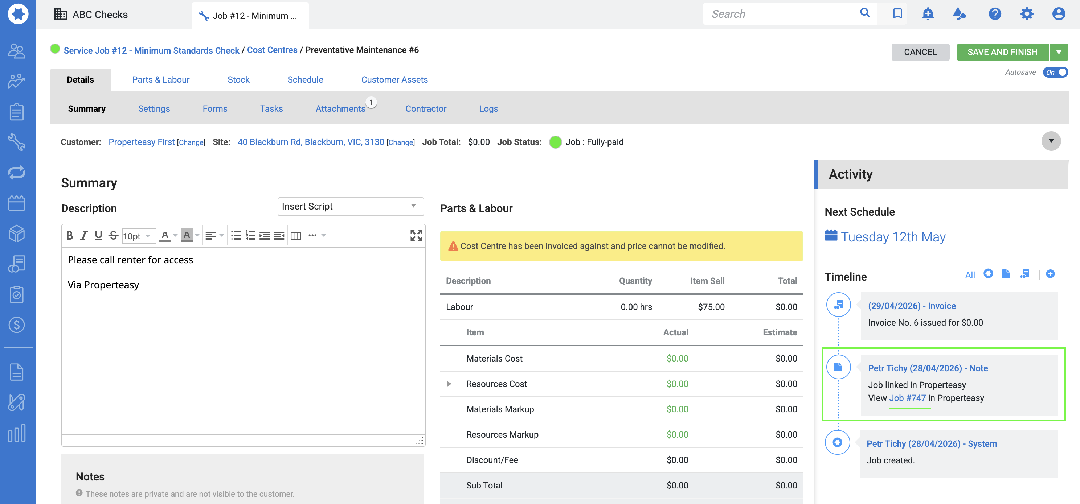Image resolution: width=1080 pixels, height=504 pixels.
Task: Toggle the Autosave switch
Action: click(x=1055, y=72)
